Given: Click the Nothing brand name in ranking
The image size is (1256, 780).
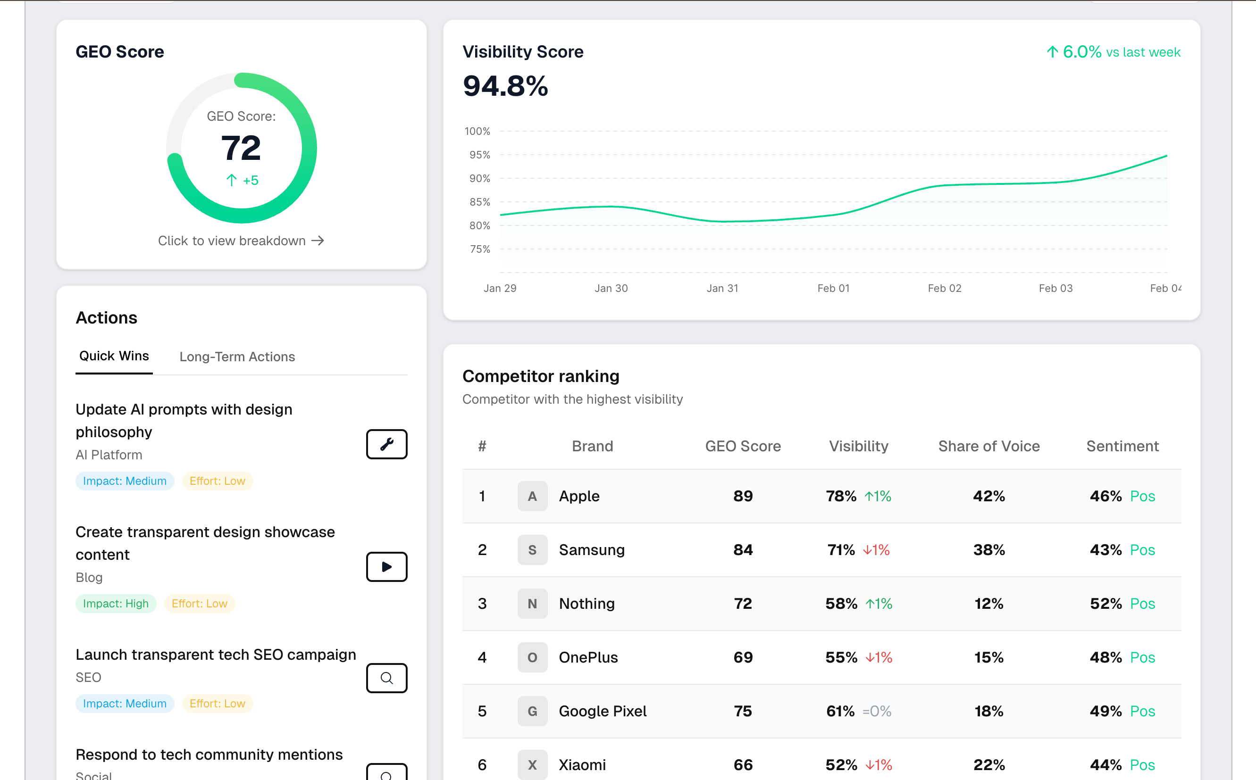Looking at the screenshot, I should [587, 603].
